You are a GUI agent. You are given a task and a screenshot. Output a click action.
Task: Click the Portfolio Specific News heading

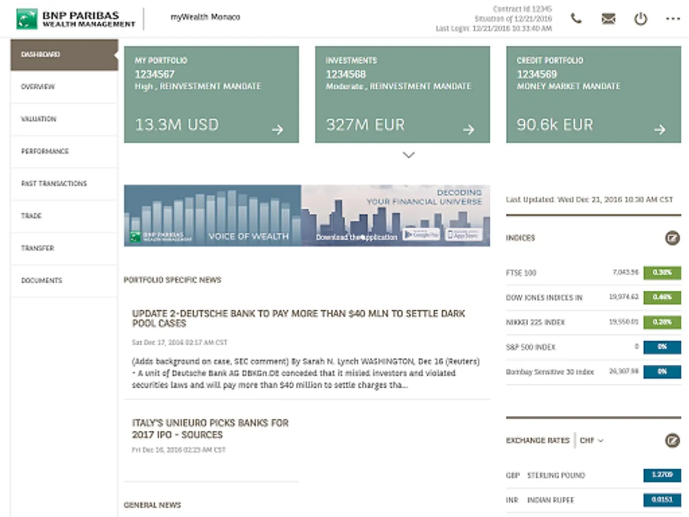173,280
